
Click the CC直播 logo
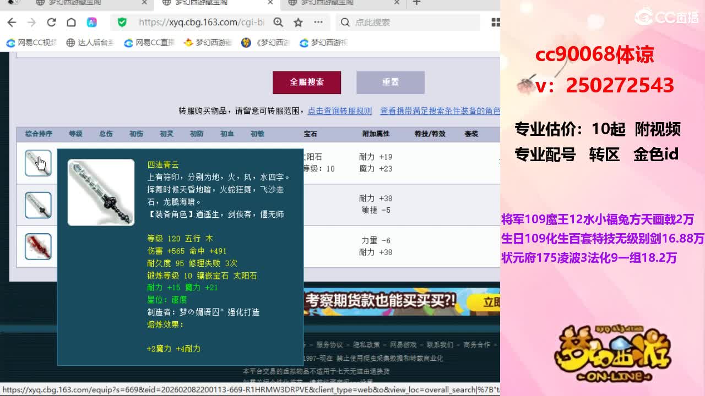(666, 17)
